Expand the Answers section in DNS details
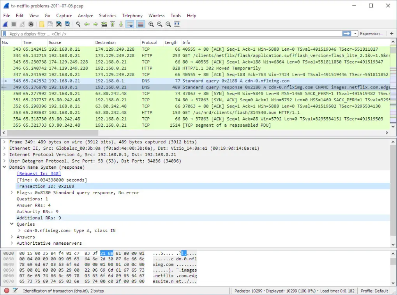This screenshot has width=397, height=295. (12, 237)
